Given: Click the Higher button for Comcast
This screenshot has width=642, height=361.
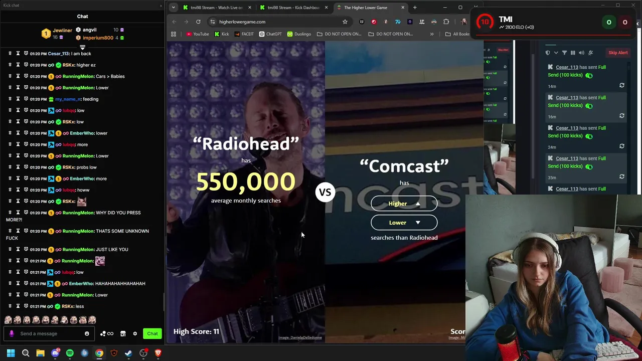Looking at the screenshot, I should pos(404,204).
